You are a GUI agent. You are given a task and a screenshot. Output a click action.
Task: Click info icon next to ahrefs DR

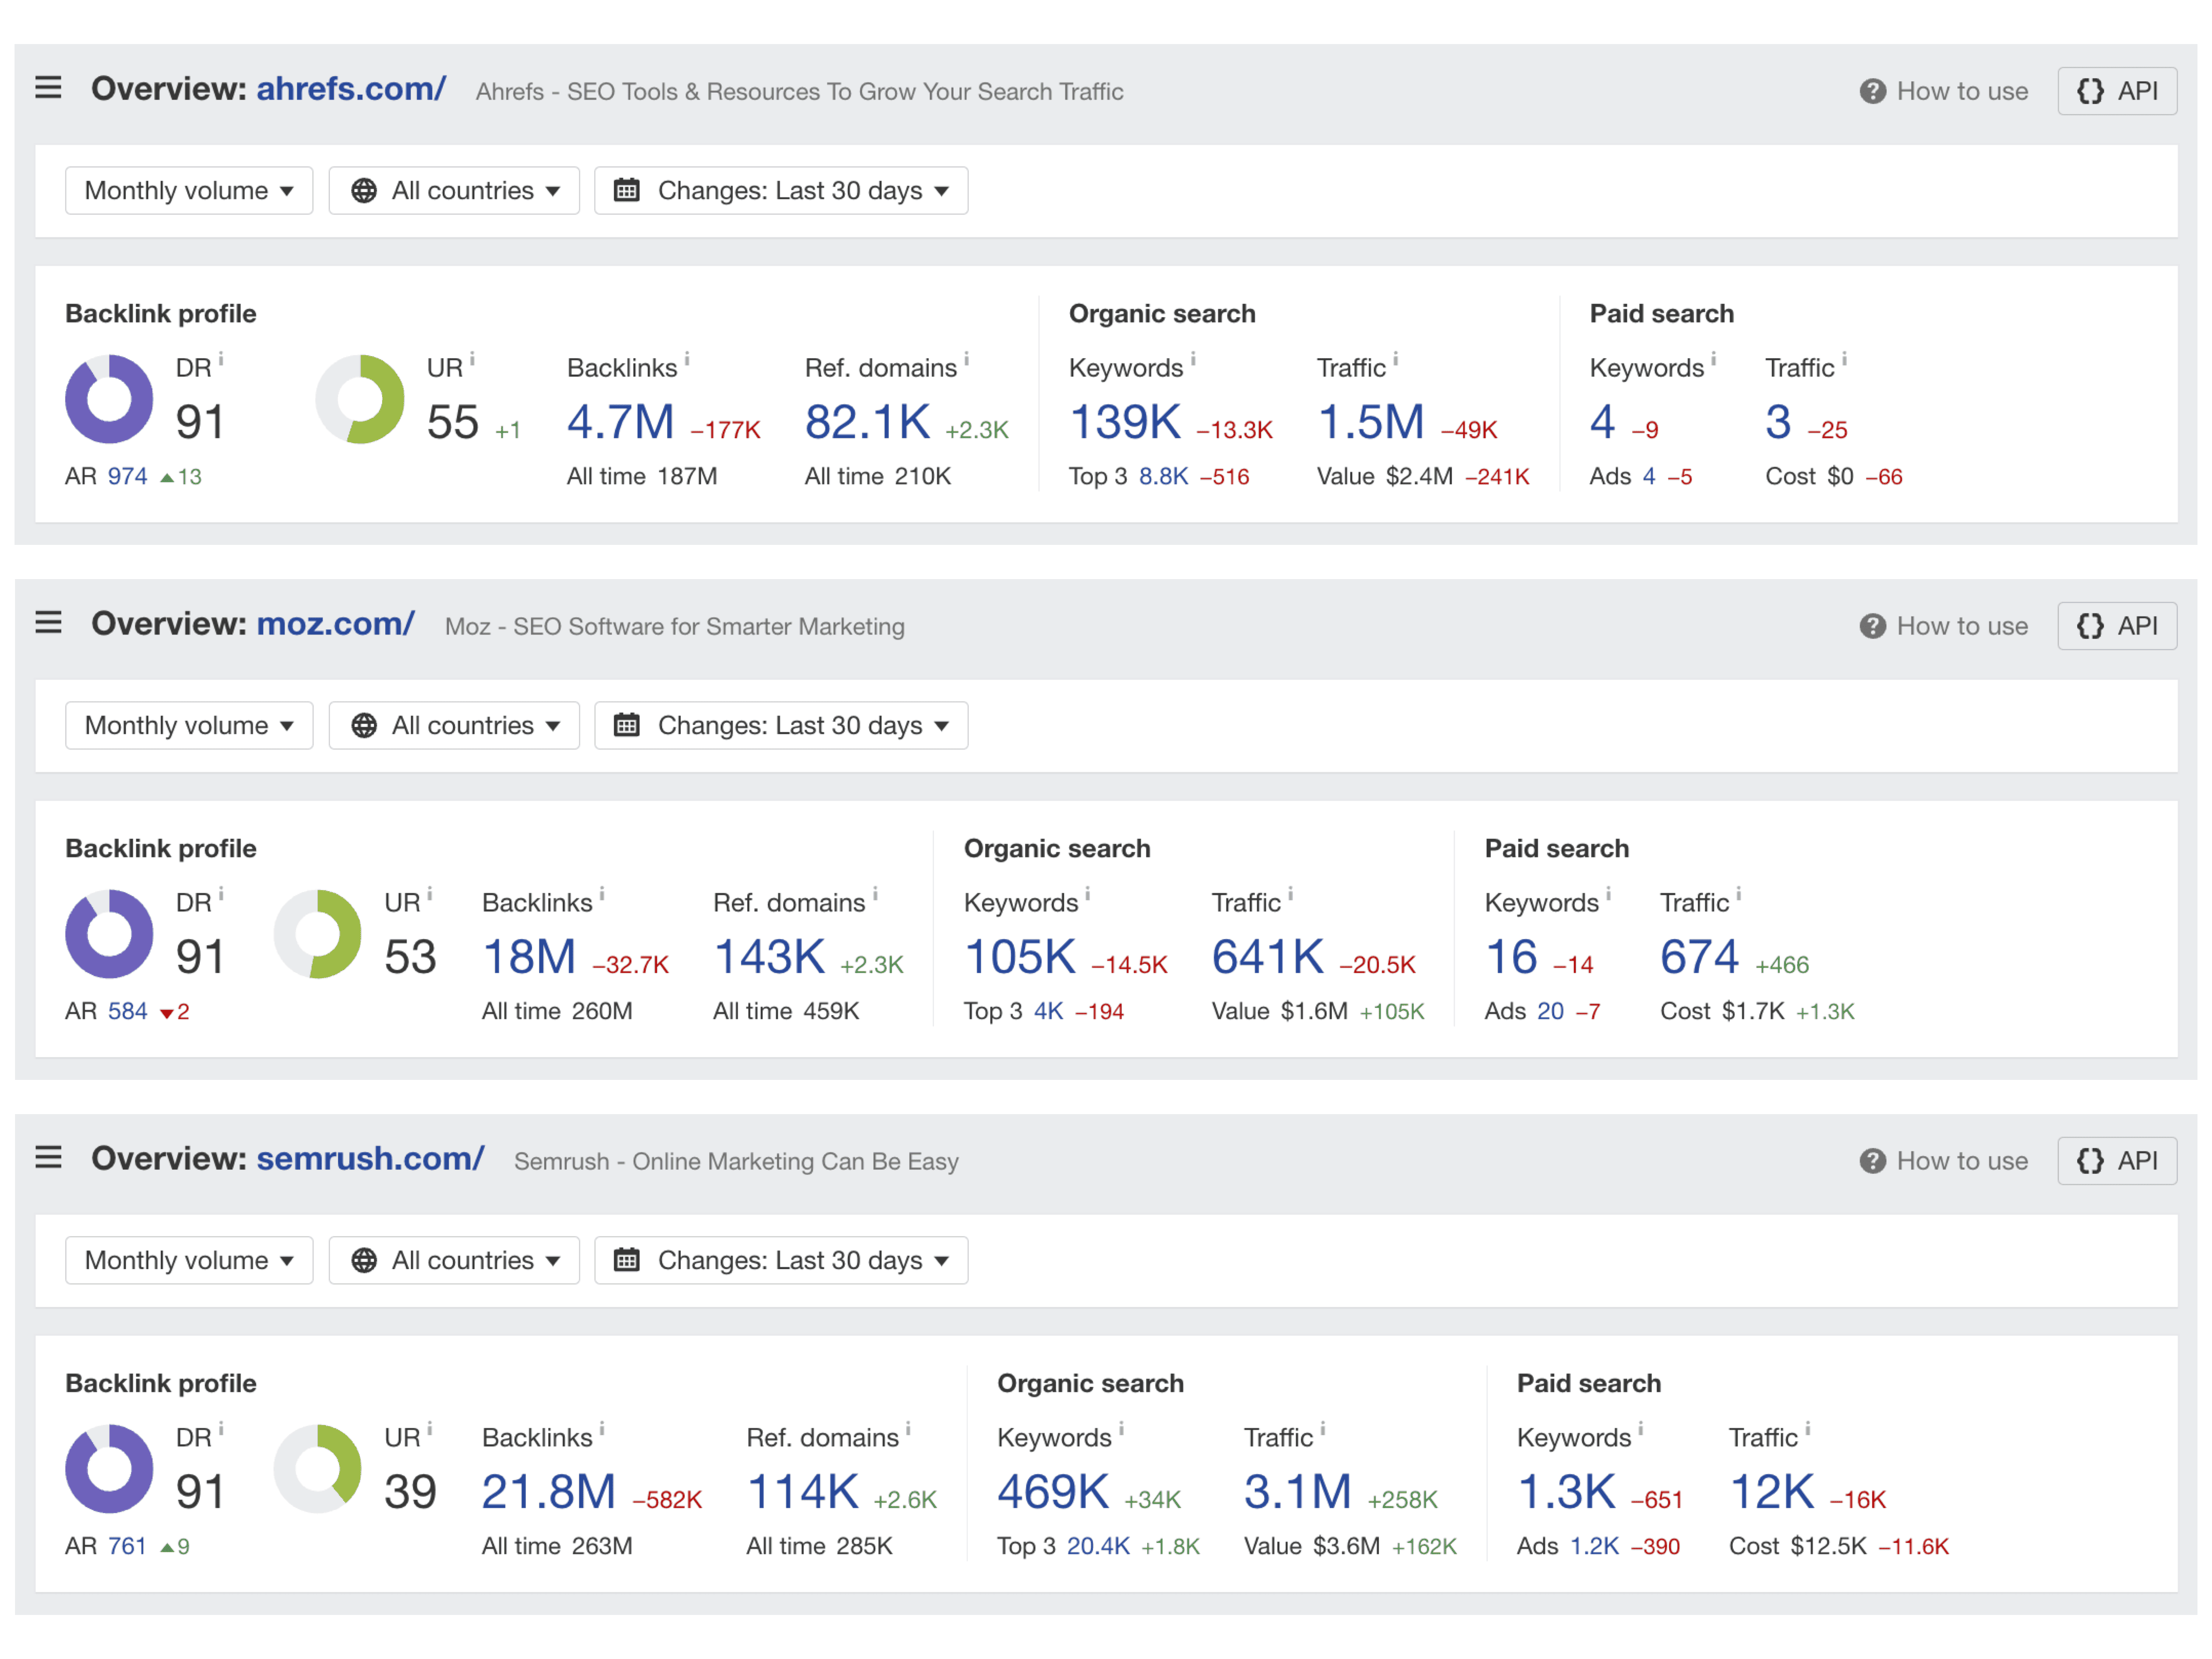221,359
